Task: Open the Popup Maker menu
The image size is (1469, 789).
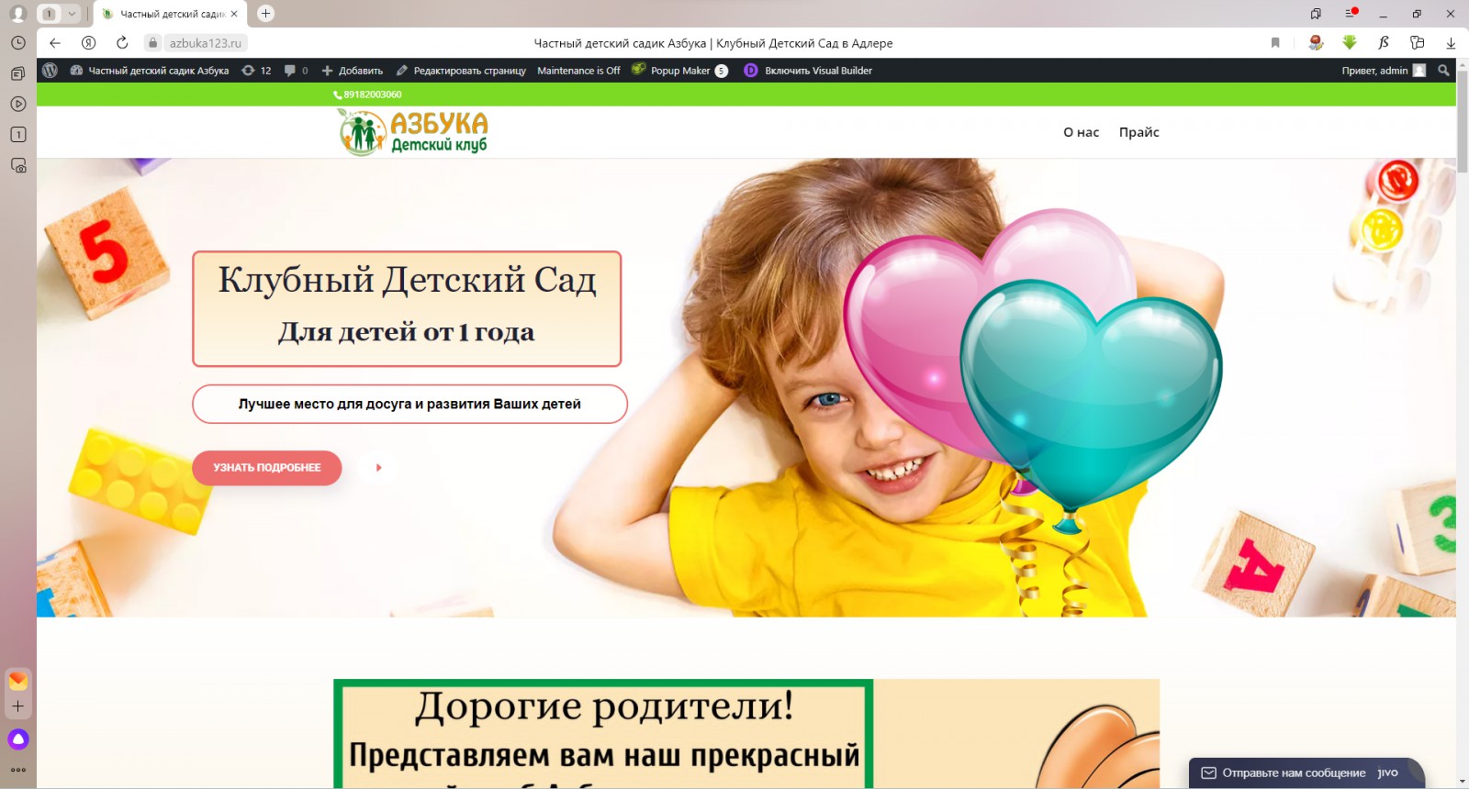Action: point(679,71)
